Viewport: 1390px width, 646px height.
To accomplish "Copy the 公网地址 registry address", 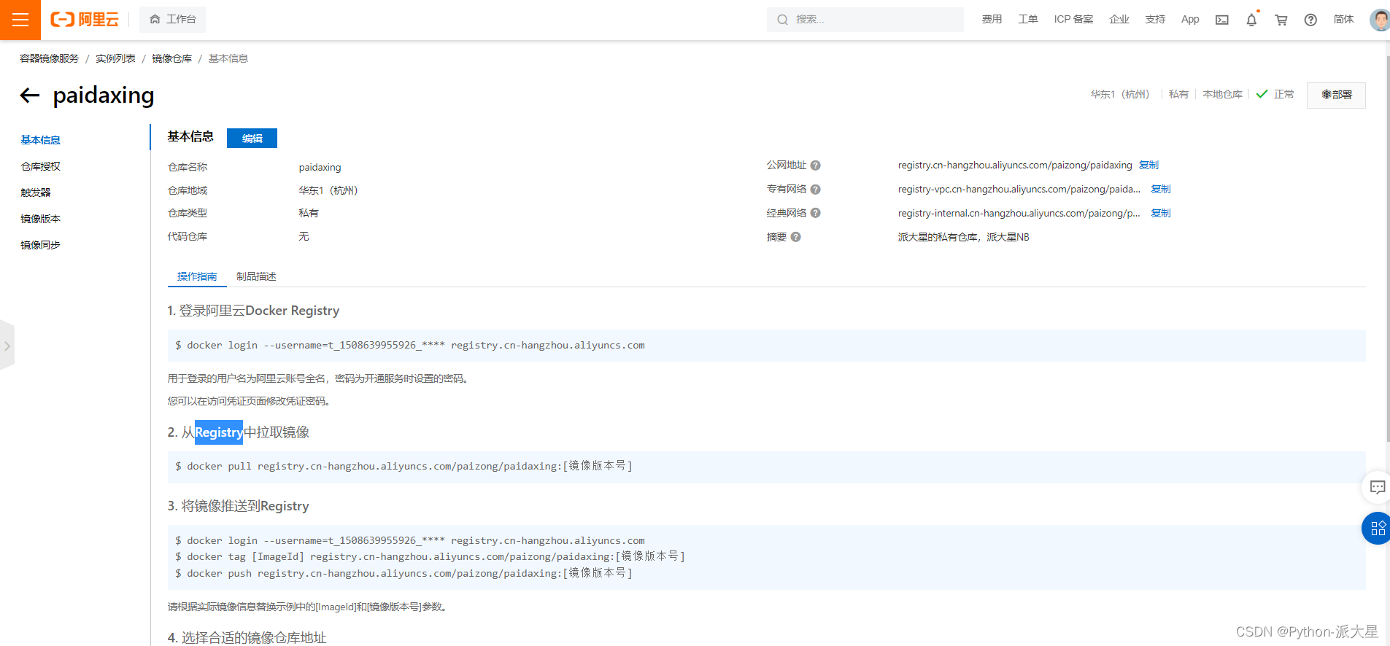I will click(x=1148, y=166).
